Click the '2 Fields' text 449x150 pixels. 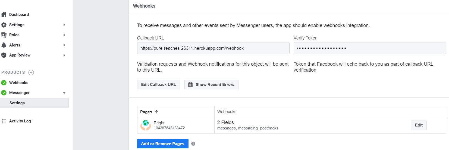225,122
